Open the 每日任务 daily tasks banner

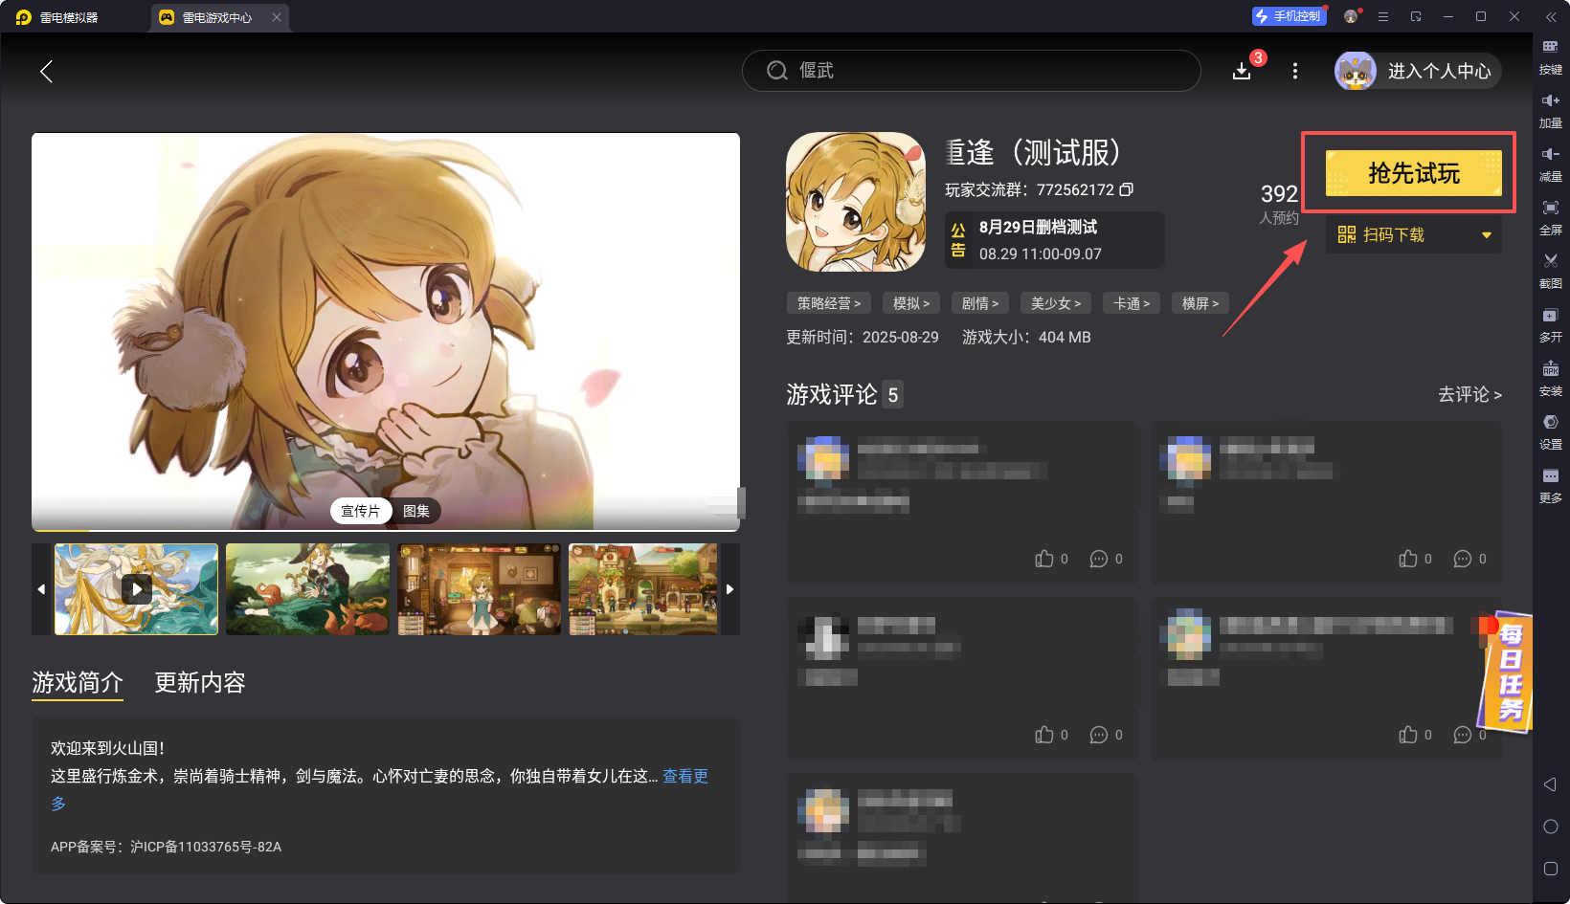[1508, 672]
